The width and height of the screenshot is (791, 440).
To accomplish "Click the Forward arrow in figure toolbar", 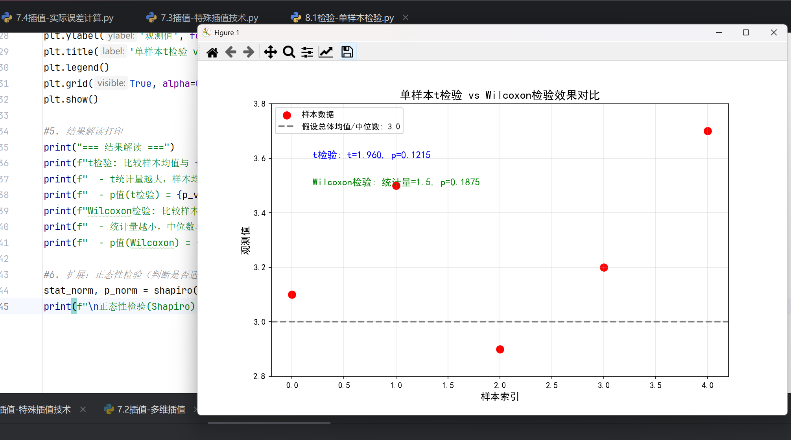I will pos(249,52).
